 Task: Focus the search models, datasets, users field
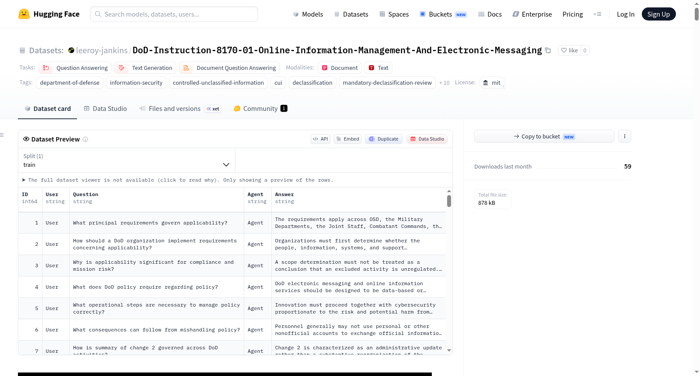point(174,14)
